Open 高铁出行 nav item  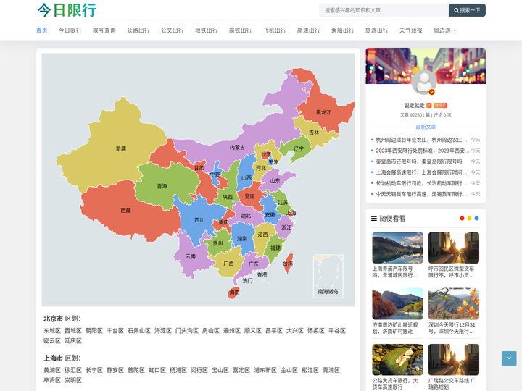(x=241, y=30)
